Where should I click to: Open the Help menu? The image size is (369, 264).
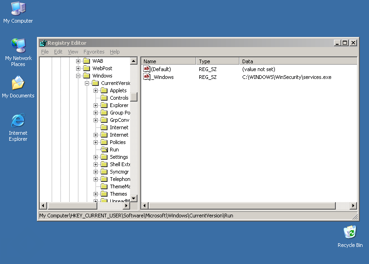point(114,52)
